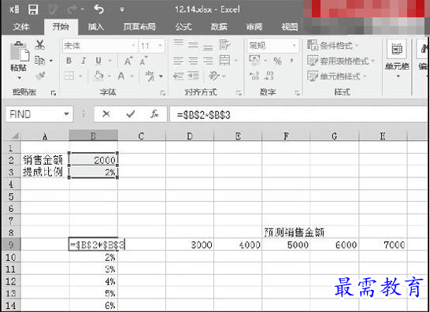Click the Insert Function fx button

pyautogui.click(x=154, y=114)
